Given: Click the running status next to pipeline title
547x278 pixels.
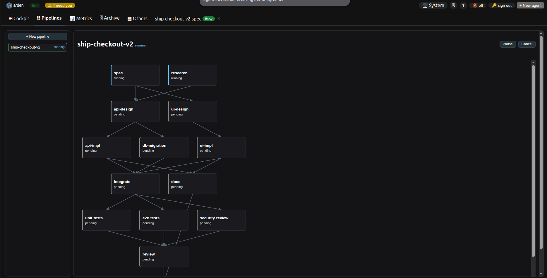Looking at the screenshot, I should pyautogui.click(x=141, y=46).
